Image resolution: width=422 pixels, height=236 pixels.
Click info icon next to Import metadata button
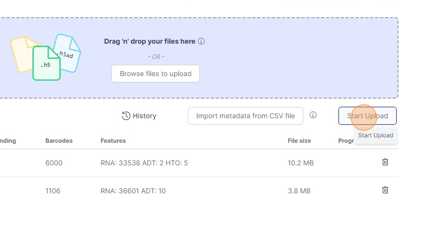click(313, 115)
